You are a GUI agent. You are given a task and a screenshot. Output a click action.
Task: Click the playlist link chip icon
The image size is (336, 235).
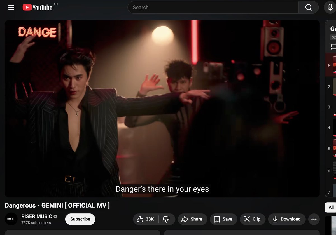[x=333, y=37]
